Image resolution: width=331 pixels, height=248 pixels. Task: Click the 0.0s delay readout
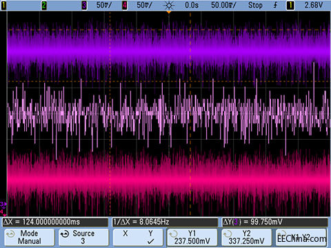coord(192,5)
